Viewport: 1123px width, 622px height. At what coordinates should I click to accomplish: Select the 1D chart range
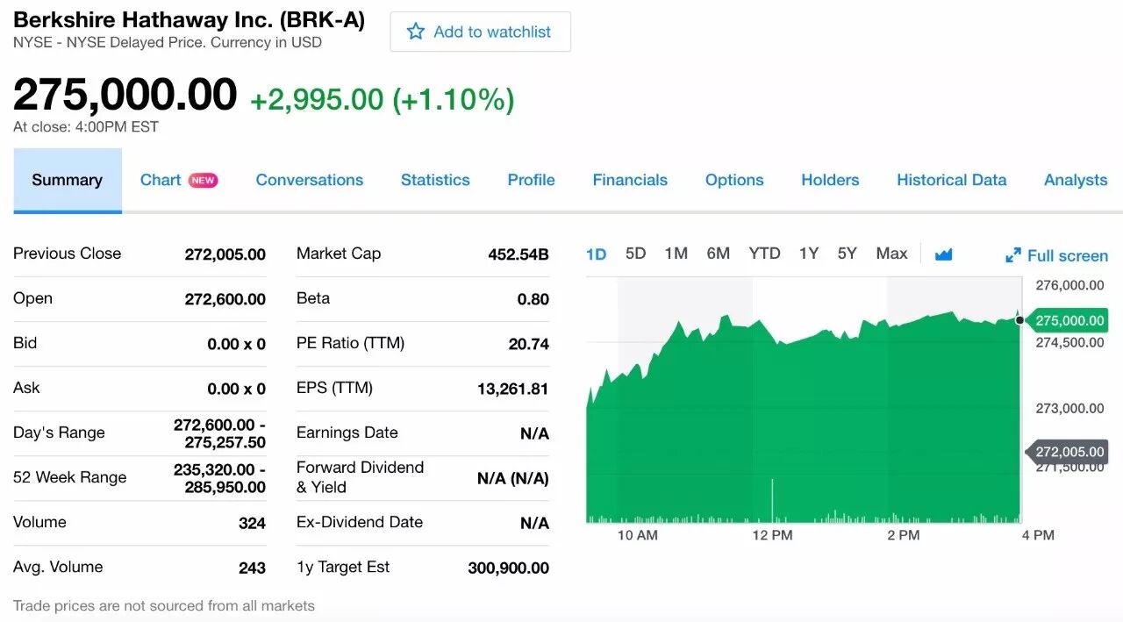click(x=597, y=254)
